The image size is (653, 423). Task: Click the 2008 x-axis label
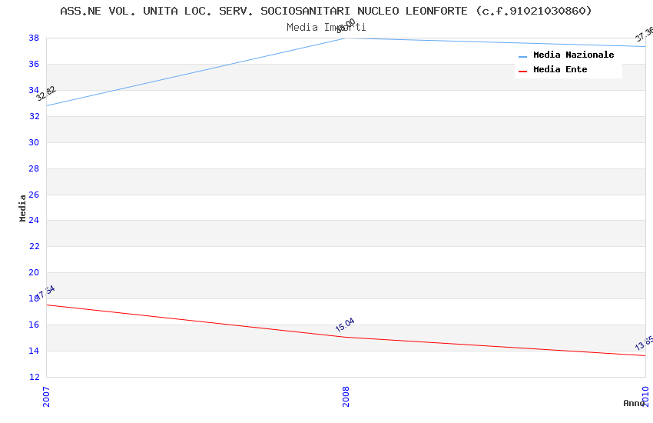pos(346,397)
